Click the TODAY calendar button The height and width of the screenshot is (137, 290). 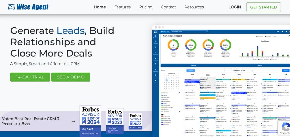(190, 71)
